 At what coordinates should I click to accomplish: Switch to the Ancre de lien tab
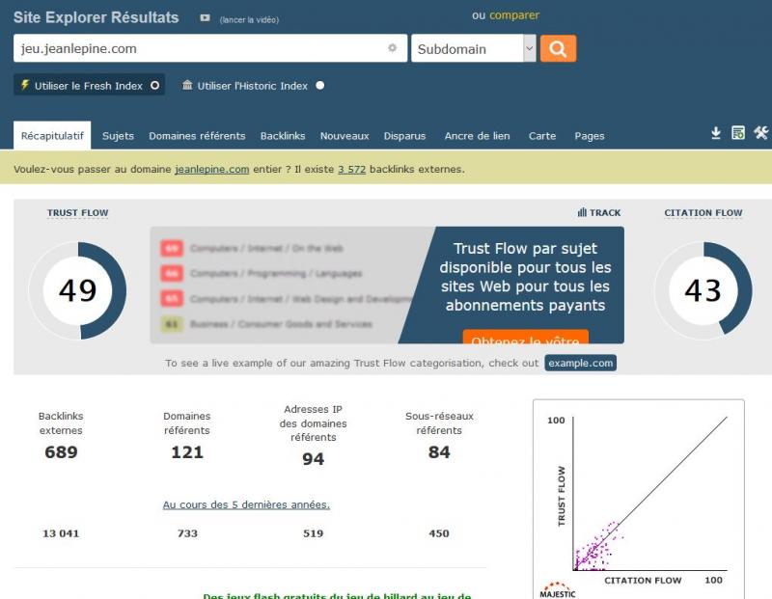[x=477, y=136]
